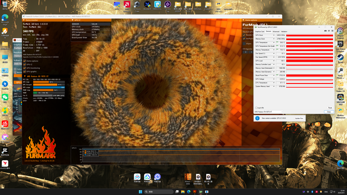Collapse the Demo options panel header
This screenshot has height=195, width=347.
pos(243,20)
